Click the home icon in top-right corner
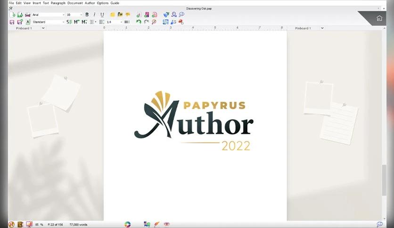 tap(379, 18)
